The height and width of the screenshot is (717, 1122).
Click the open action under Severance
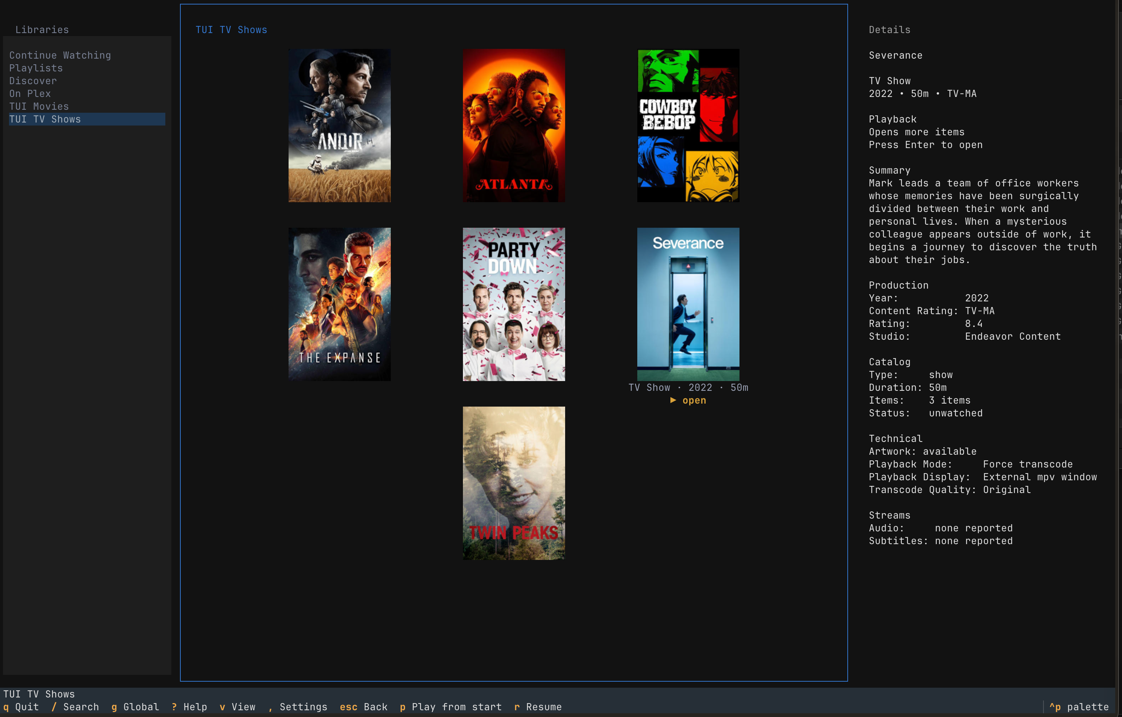[688, 401]
